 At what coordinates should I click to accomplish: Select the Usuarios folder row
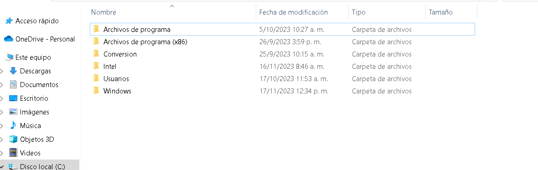[x=282, y=79]
